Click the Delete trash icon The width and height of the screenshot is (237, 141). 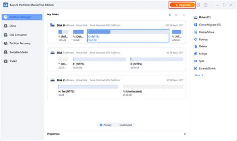(x=196, y=46)
